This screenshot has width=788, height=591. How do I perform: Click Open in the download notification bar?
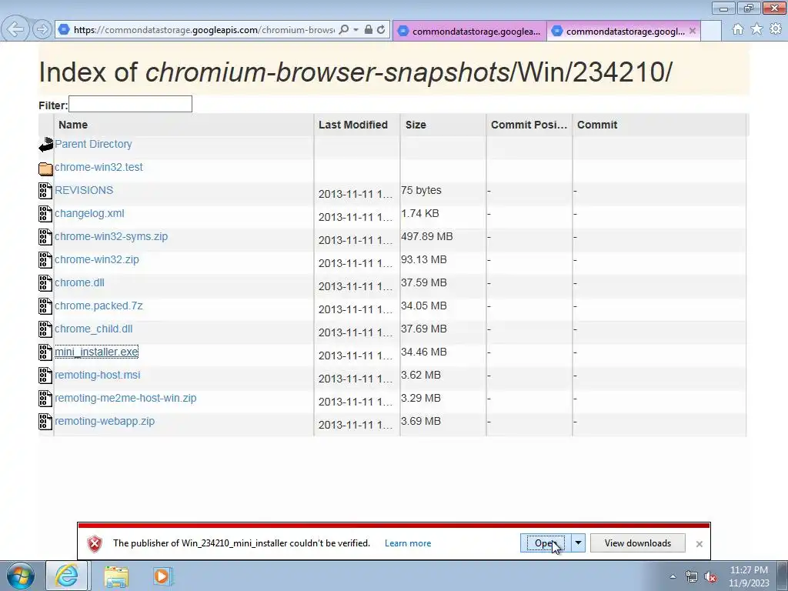(546, 543)
